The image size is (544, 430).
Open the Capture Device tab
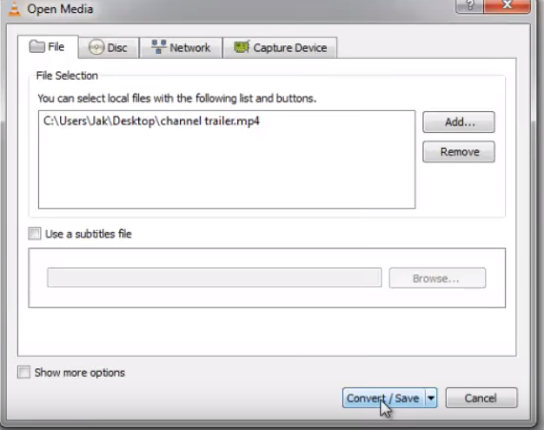tap(280, 48)
